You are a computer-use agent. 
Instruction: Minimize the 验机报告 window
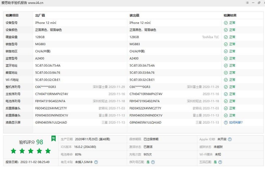click(x=253, y=3)
